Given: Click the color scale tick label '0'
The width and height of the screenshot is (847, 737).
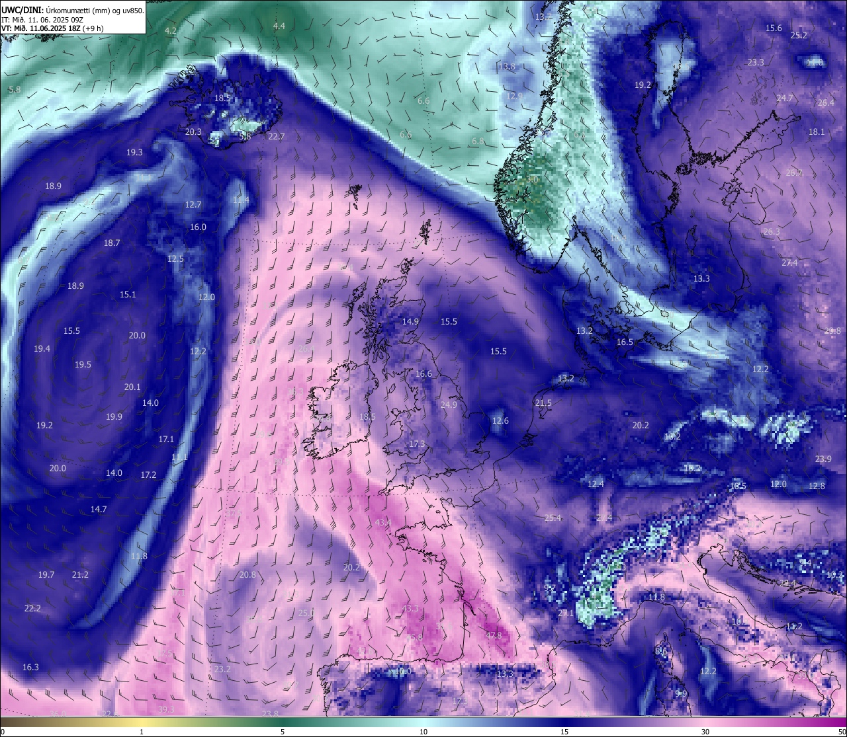Looking at the screenshot, I should 3,732.
